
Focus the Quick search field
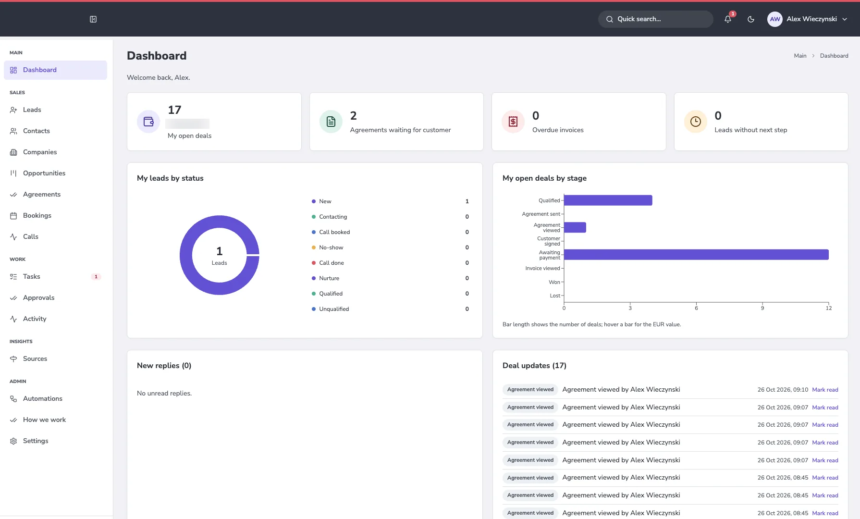655,19
